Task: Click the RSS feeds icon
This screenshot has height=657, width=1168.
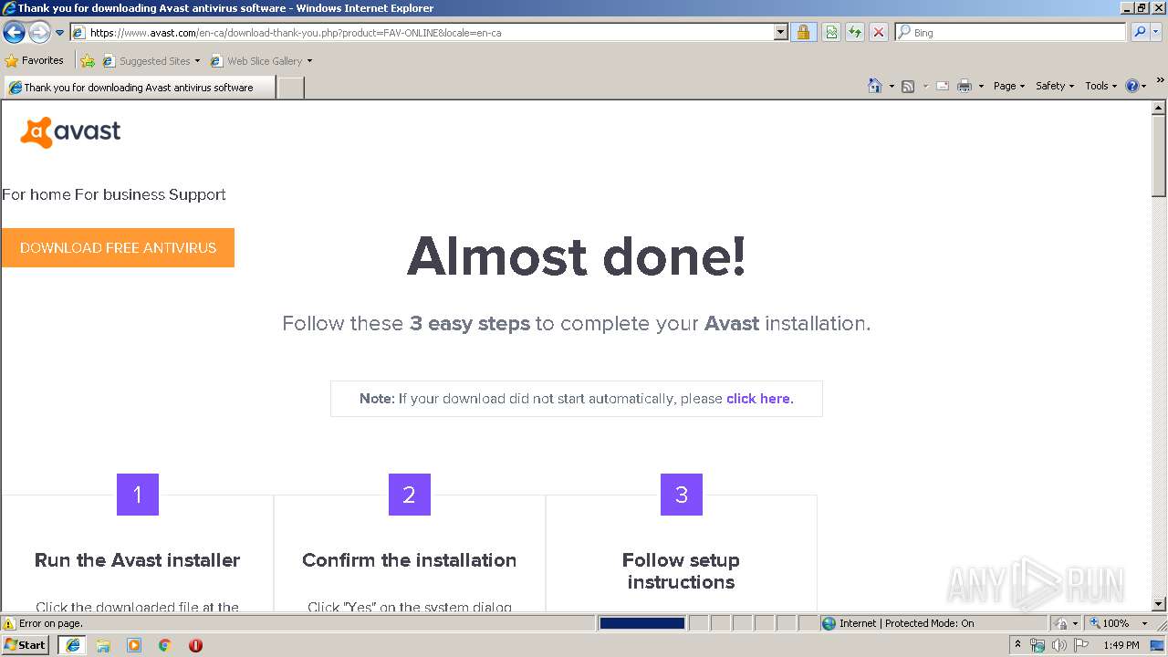Action: (x=908, y=86)
